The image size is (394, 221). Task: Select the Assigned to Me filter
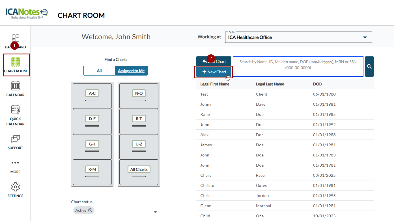(x=131, y=71)
